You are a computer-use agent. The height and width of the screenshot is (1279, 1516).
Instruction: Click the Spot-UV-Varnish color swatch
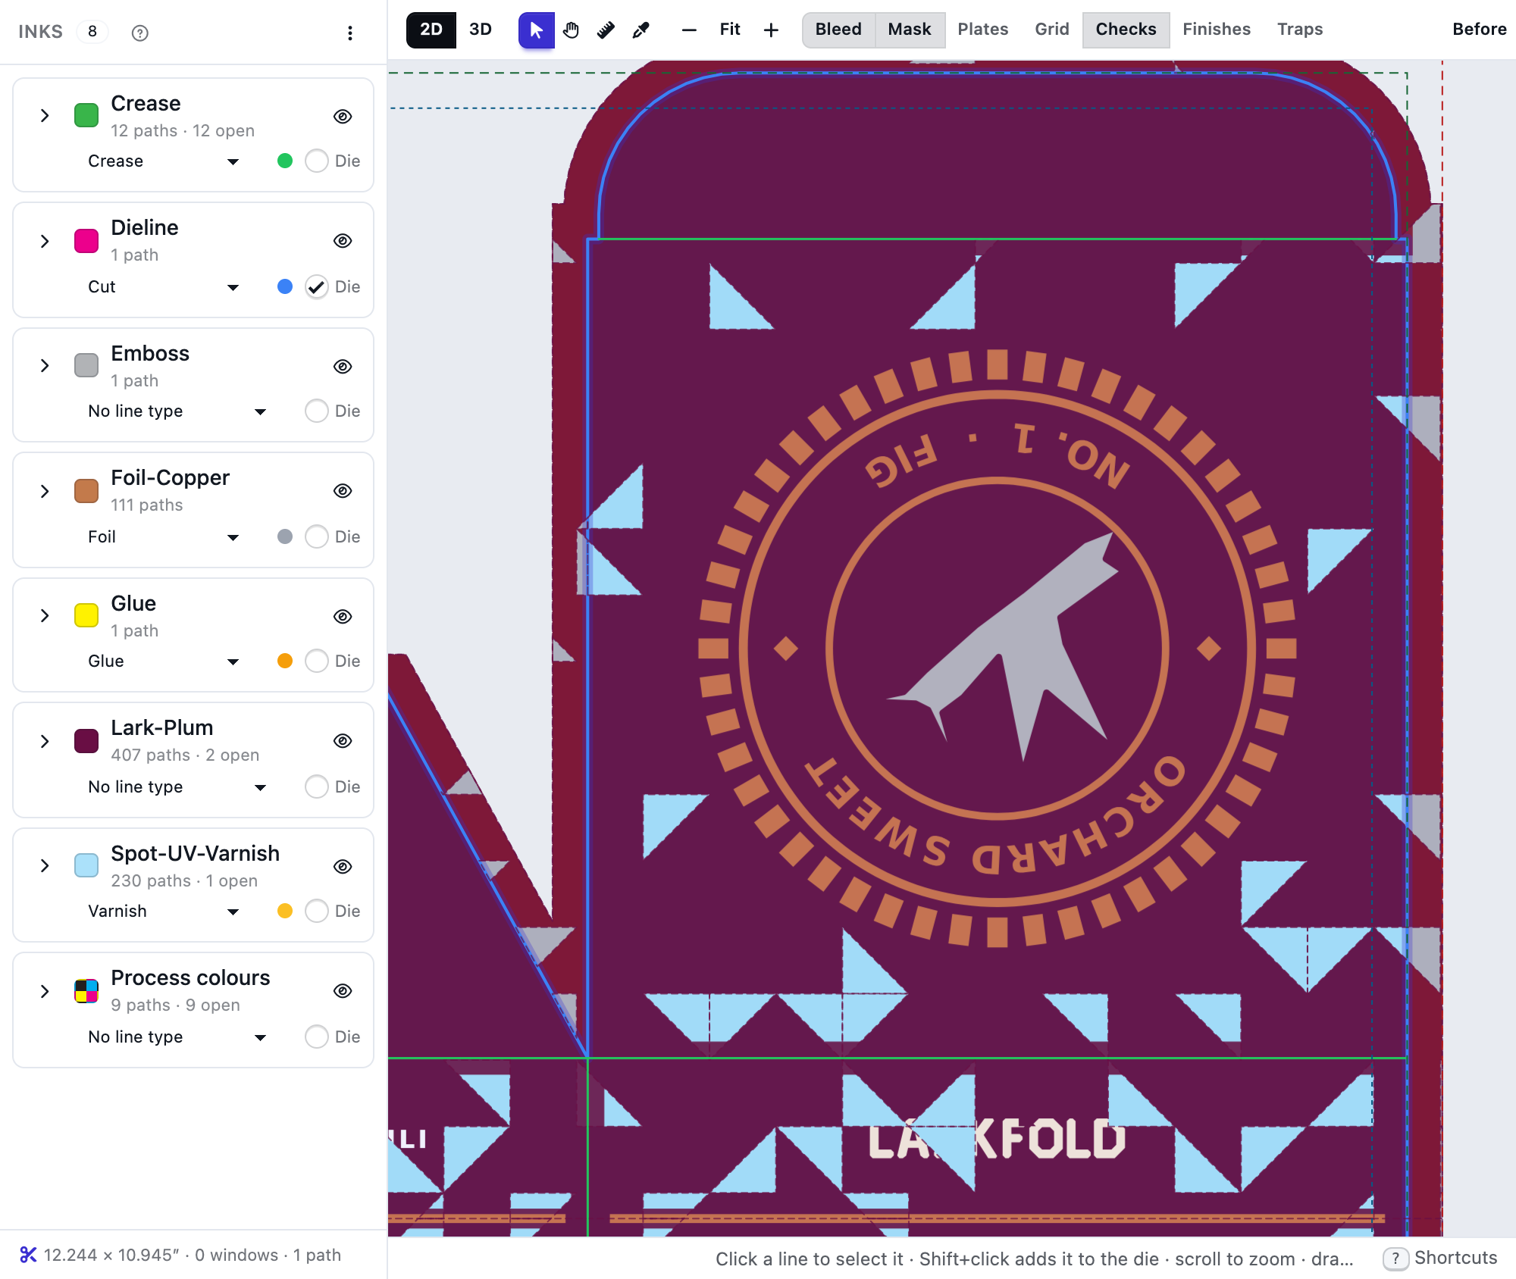tap(86, 865)
